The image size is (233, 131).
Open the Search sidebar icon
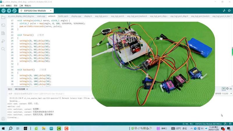tap(3, 49)
